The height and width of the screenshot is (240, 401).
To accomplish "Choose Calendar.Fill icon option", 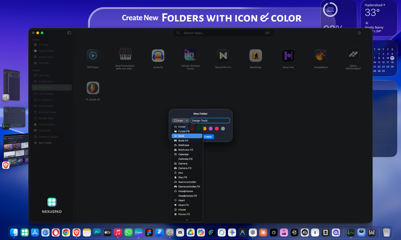I will (187, 159).
